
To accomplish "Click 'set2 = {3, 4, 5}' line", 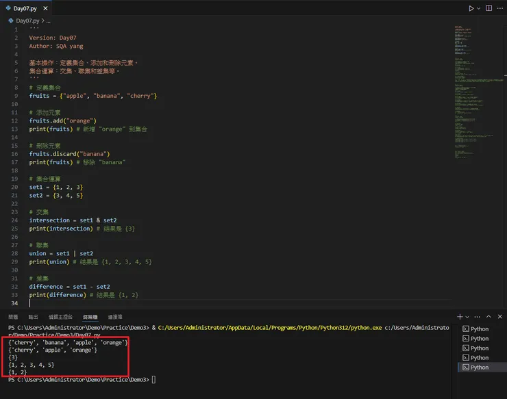I will (x=56, y=196).
